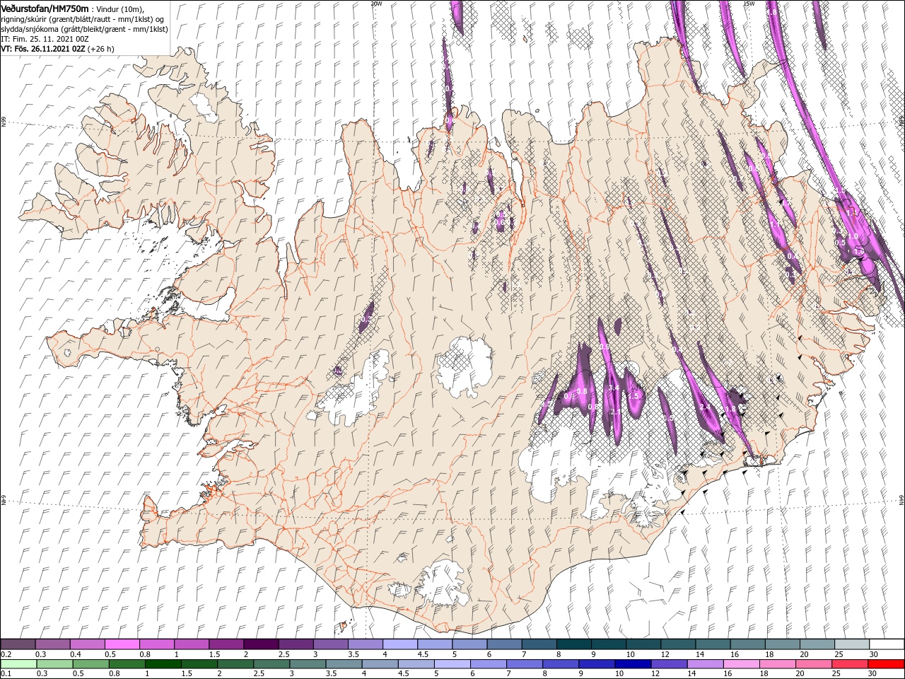Click the '0.2' label under the upper legend row

point(7,654)
